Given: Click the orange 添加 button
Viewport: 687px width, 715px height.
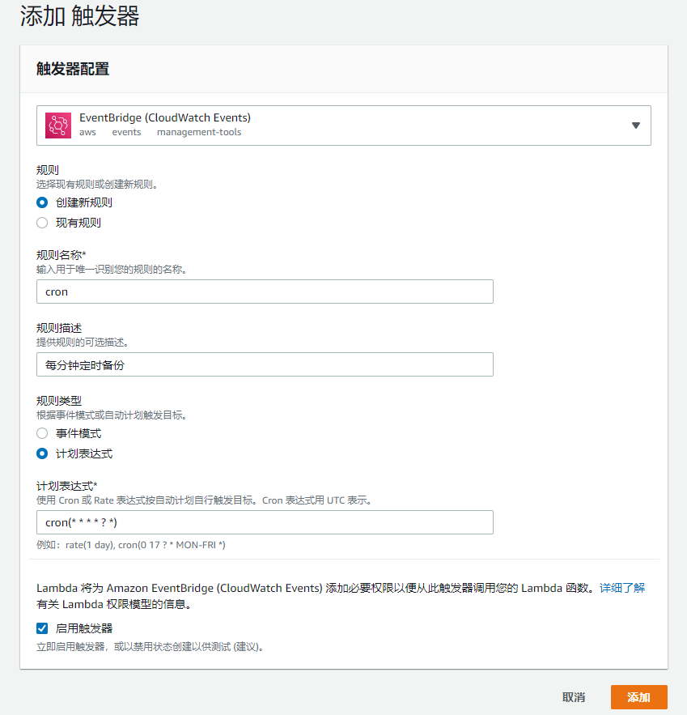Looking at the screenshot, I should pos(638,697).
